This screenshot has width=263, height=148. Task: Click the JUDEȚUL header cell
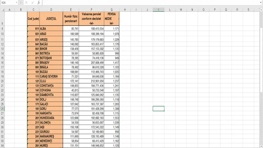(x=51, y=19)
